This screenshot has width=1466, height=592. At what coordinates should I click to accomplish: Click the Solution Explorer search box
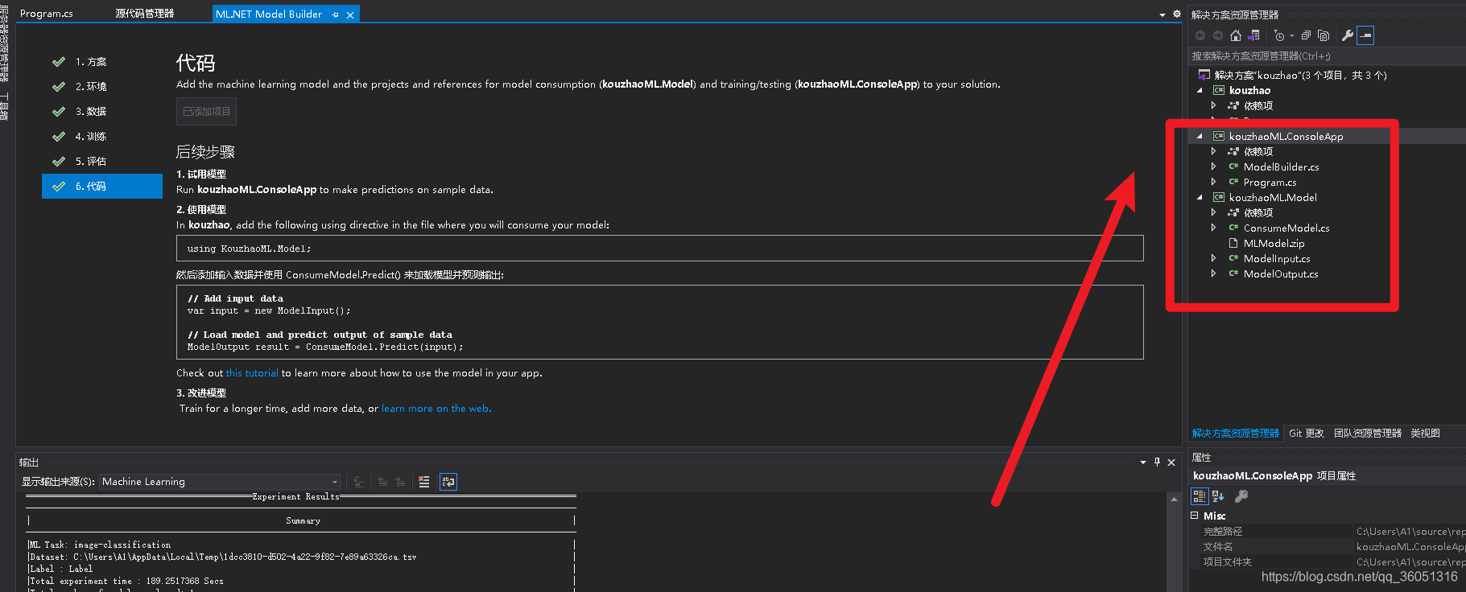click(1327, 56)
